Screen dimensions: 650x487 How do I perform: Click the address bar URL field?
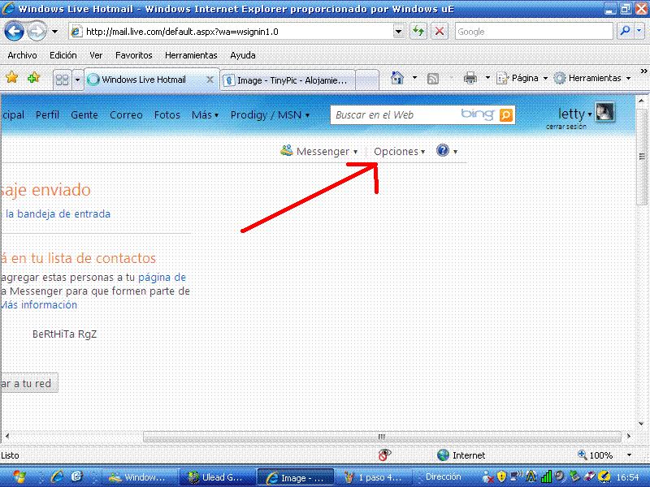click(232, 32)
